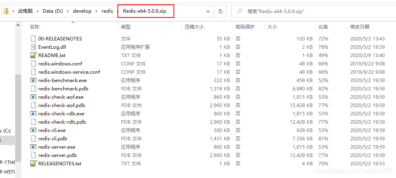Select the redis-check-aof.pdb file icon

tap(33, 105)
